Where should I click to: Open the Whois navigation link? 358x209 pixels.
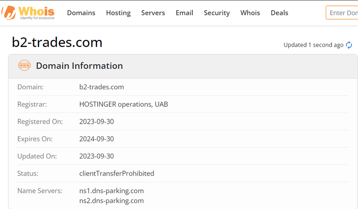pos(250,13)
